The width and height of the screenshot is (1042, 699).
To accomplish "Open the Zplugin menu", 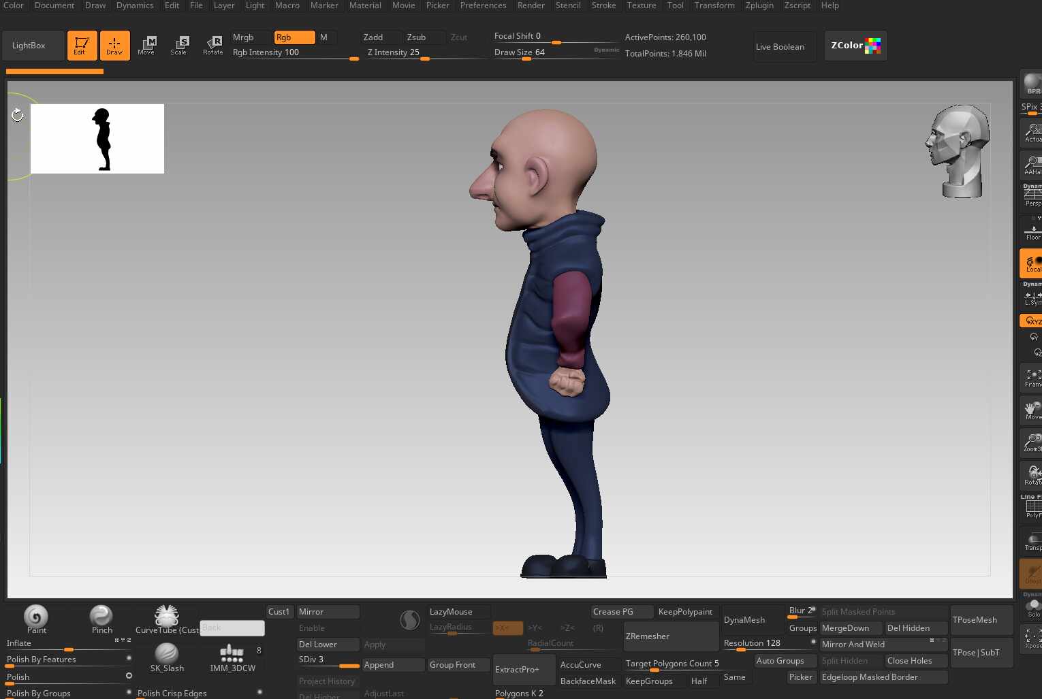I will point(759,5).
